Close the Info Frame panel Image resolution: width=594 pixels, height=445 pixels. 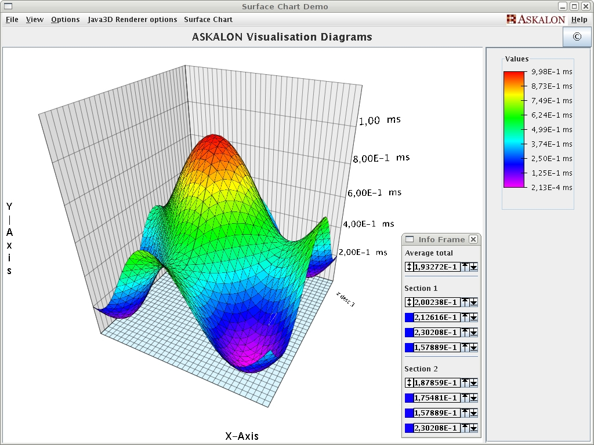pos(474,239)
